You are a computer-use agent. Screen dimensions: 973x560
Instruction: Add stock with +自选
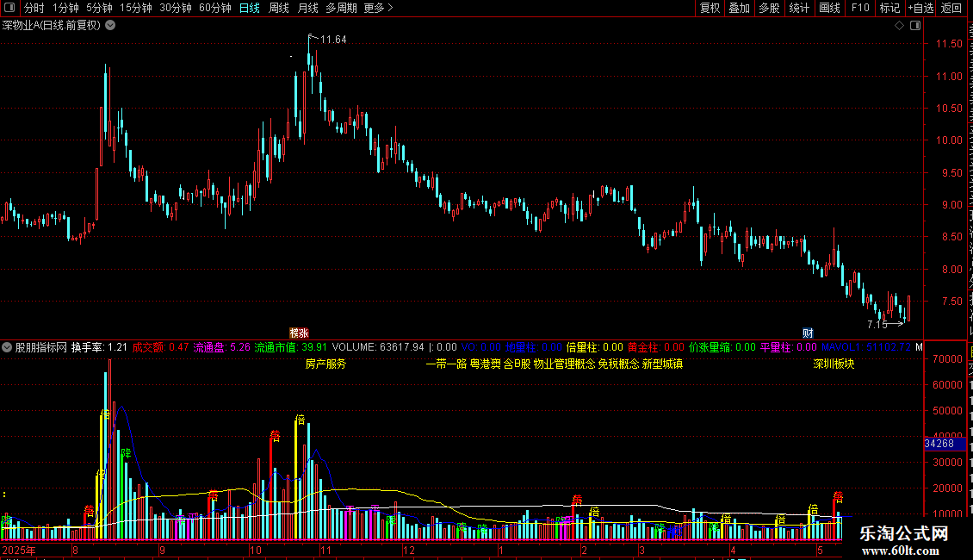(x=920, y=8)
